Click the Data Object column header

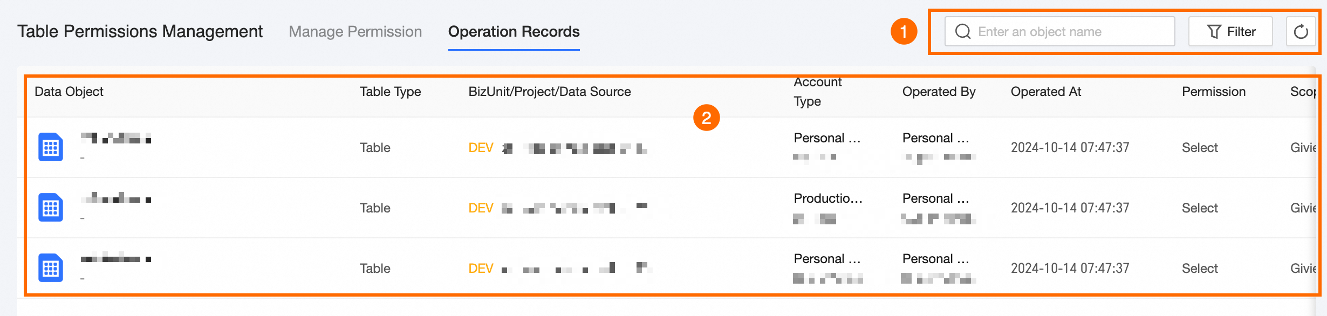tap(69, 92)
